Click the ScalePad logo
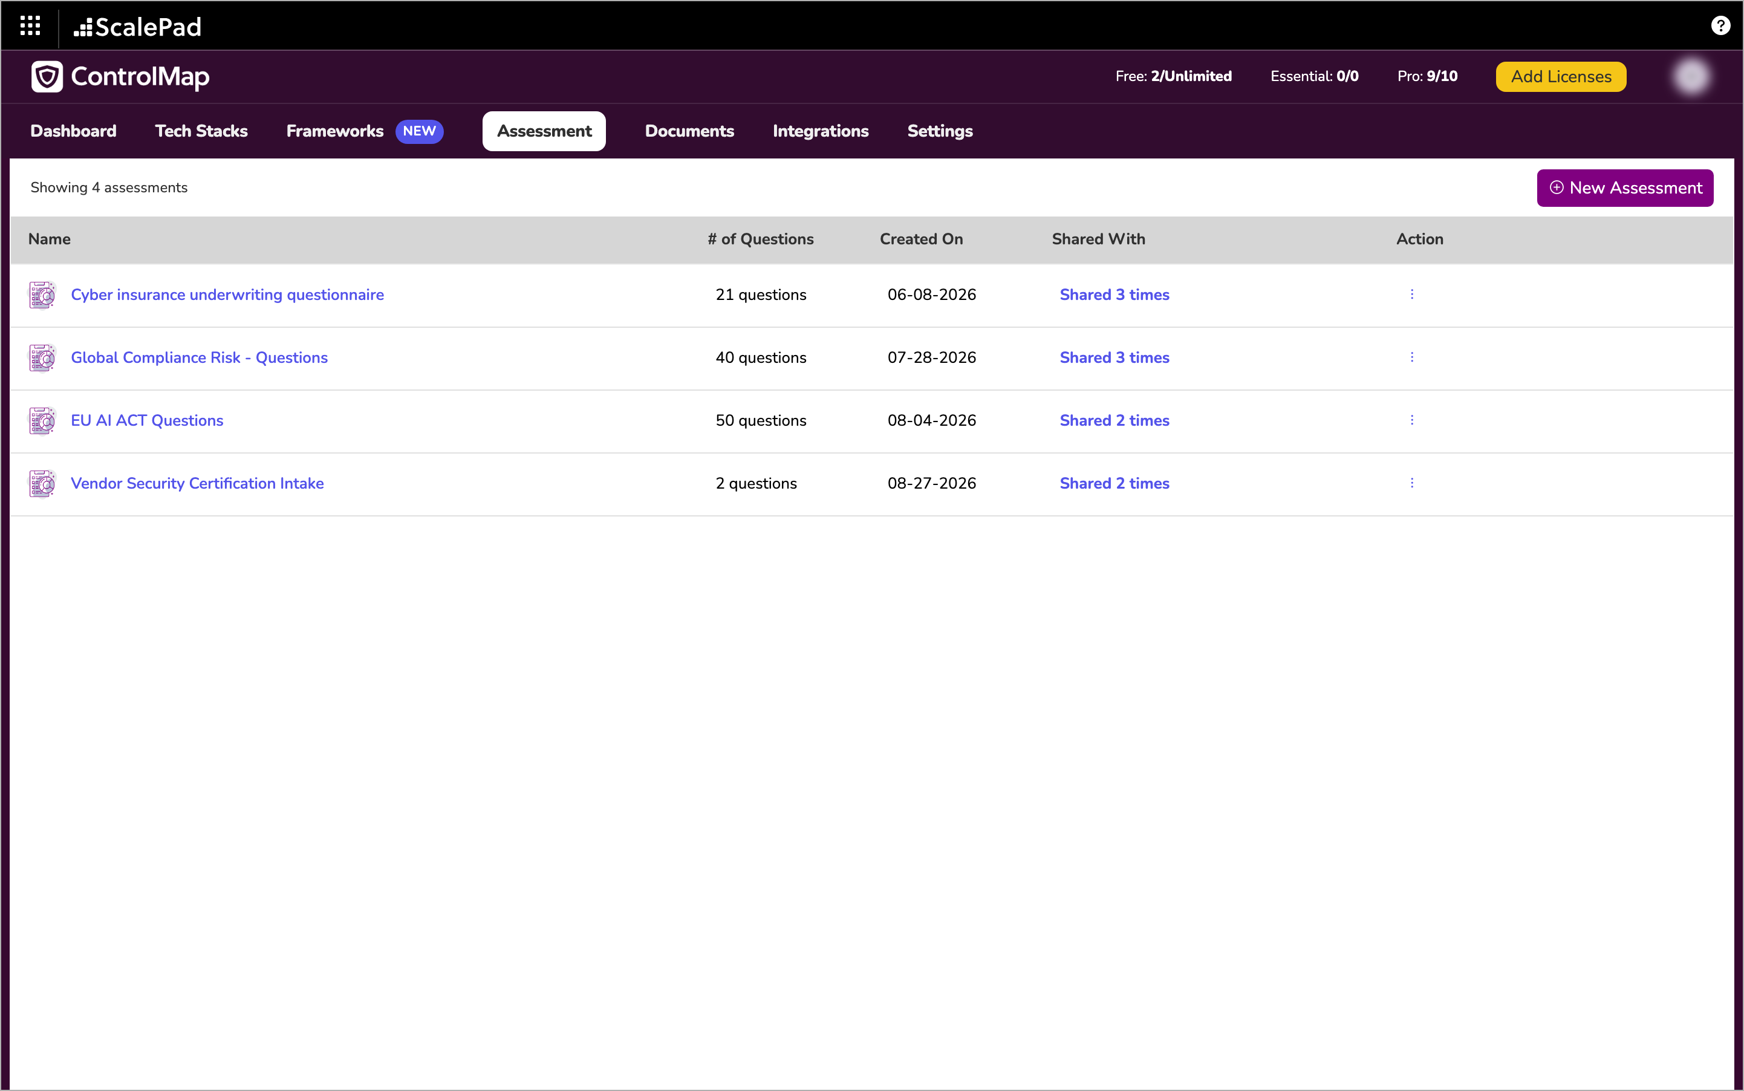1744x1091 pixels. [137, 27]
